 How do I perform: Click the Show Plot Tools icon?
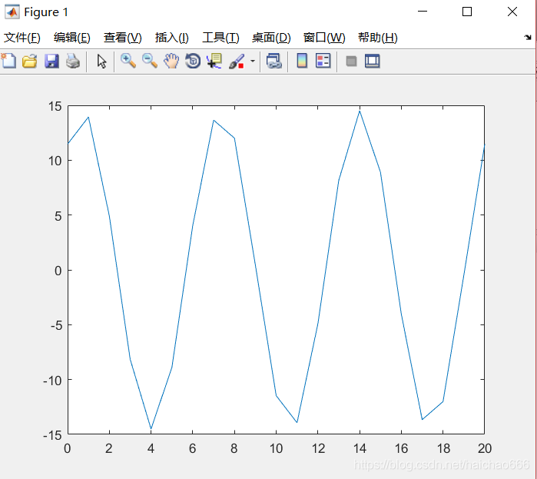(373, 62)
